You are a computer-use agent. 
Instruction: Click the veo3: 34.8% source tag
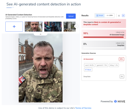point(90,65)
